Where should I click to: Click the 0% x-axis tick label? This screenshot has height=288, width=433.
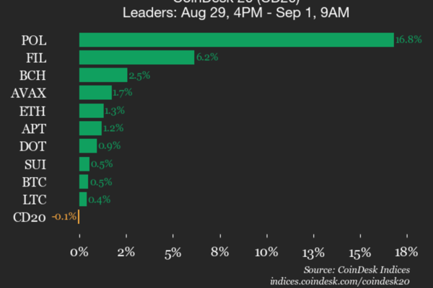pyautogui.click(x=79, y=251)
